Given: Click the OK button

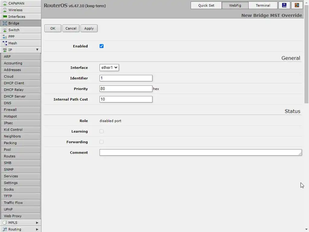Looking at the screenshot, I should pyautogui.click(x=53, y=28).
